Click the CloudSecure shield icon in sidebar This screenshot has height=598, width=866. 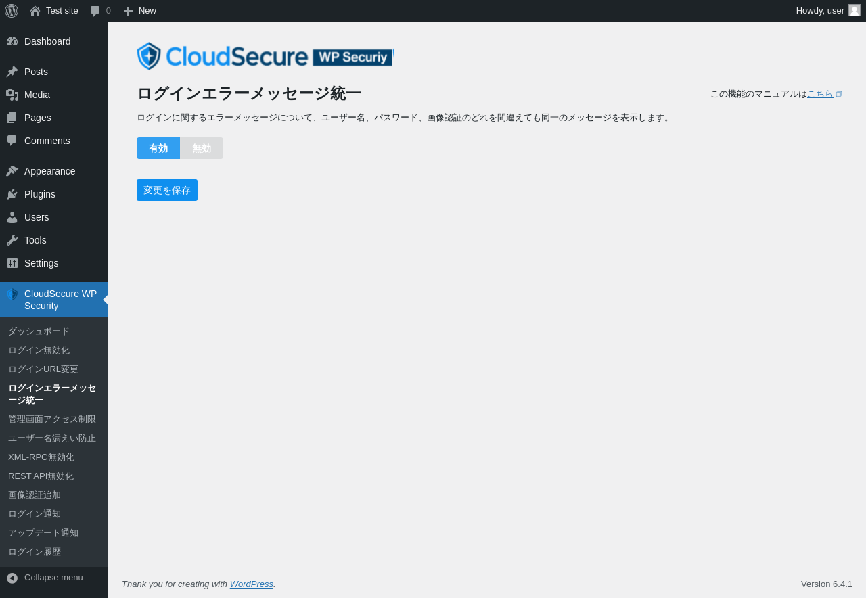point(12,294)
